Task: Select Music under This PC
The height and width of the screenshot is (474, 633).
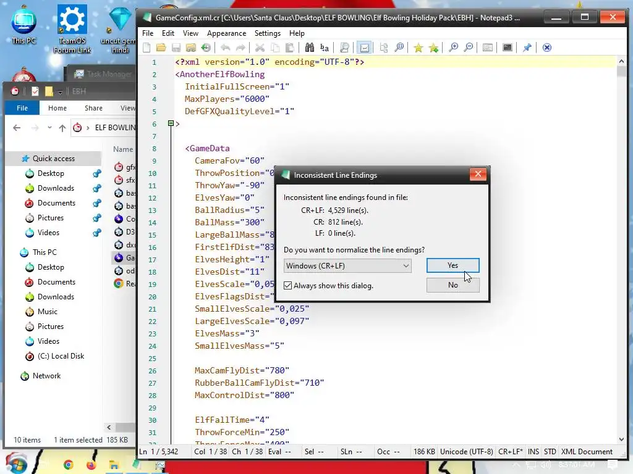Action: coord(47,312)
